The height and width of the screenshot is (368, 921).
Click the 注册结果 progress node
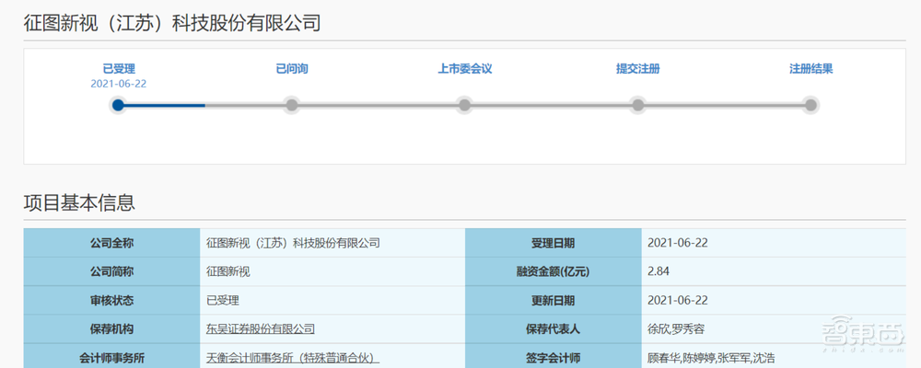[x=810, y=105]
